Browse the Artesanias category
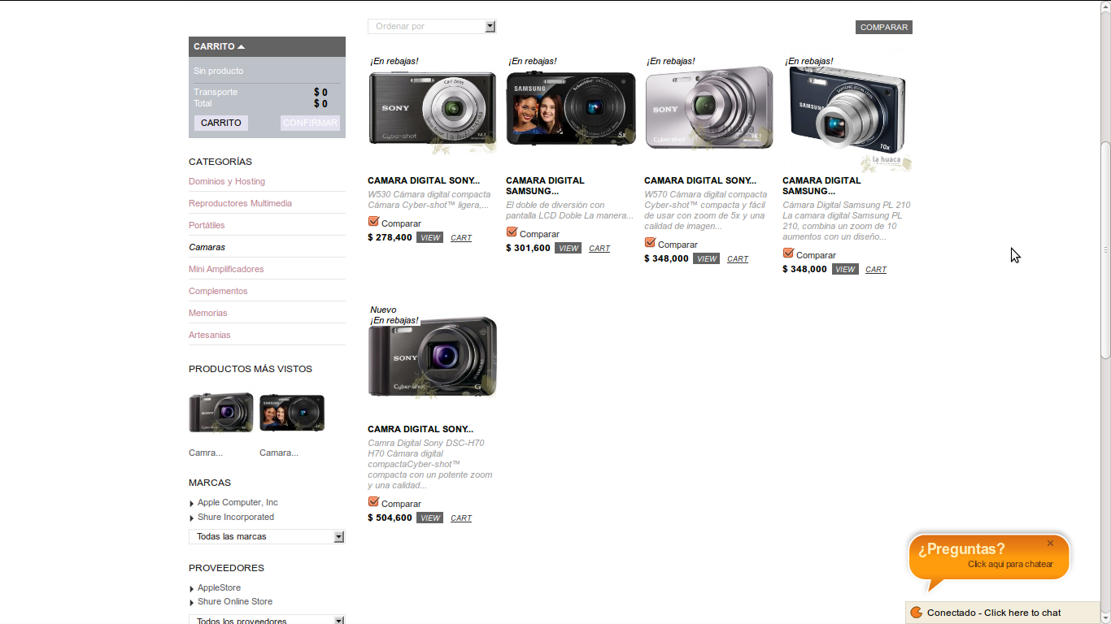Image resolution: width=1111 pixels, height=624 pixels. pos(210,335)
